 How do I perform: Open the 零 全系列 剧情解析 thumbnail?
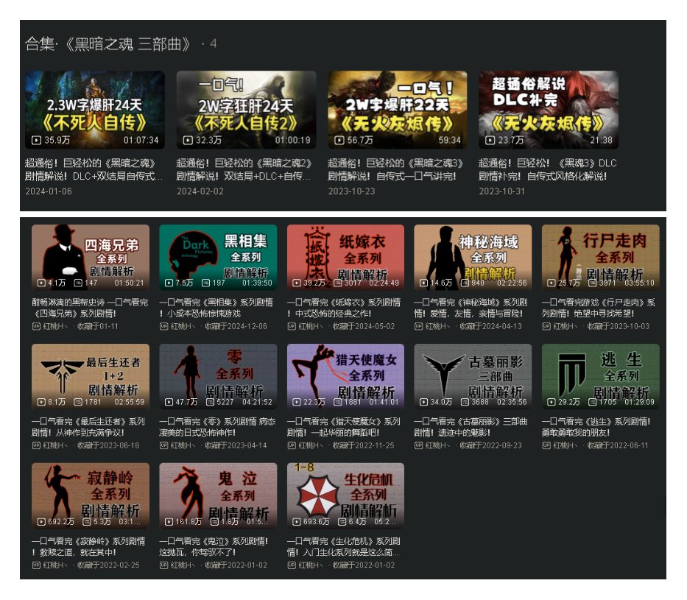[218, 377]
